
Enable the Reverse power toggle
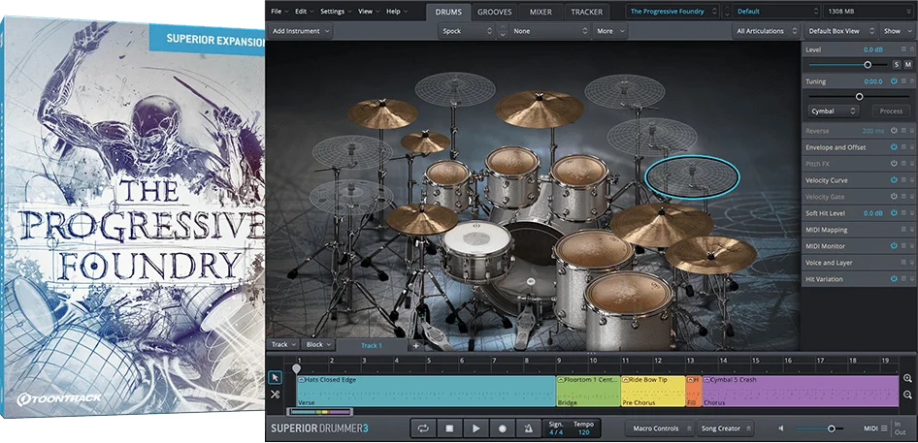point(894,131)
